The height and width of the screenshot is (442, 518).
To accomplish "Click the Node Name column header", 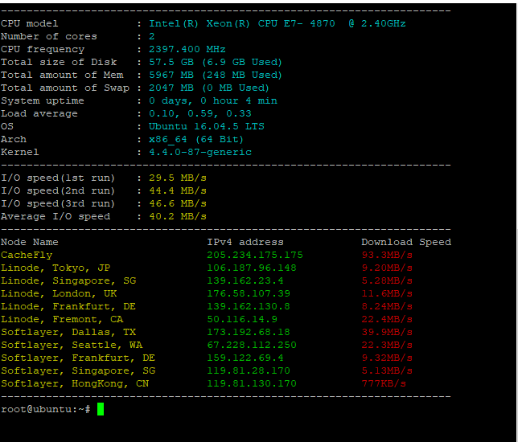I will coord(30,242).
